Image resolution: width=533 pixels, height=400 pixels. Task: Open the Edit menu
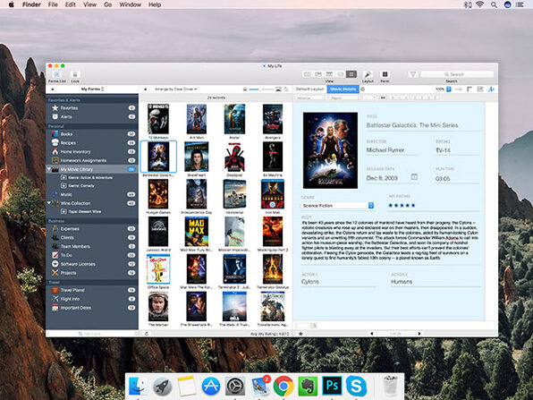pos(71,4)
